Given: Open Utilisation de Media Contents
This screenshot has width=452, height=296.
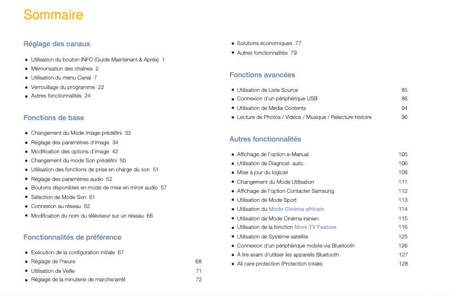Looking at the screenshot, I should (271, 108).
